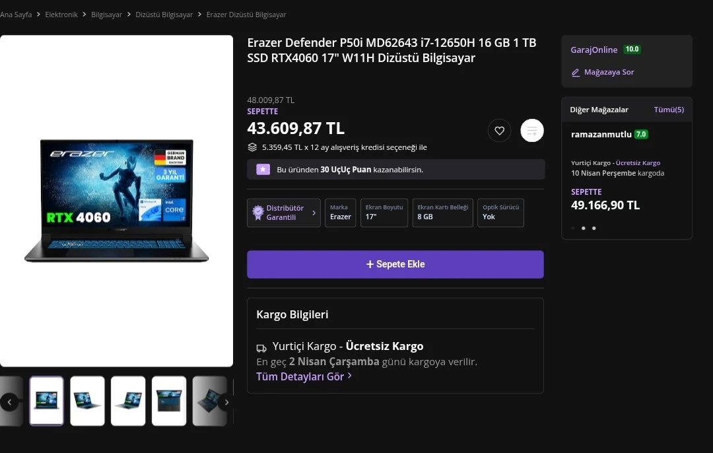Click Ekran Kartı Belleği 8 GB chip

(443, 213)
